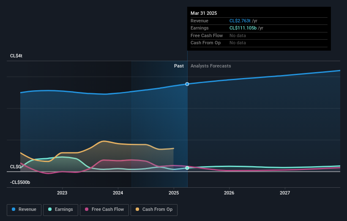Click the Revenue row label in tooltip
The image size is (347, 221).
pyautogui.click(x=199, y=21)
